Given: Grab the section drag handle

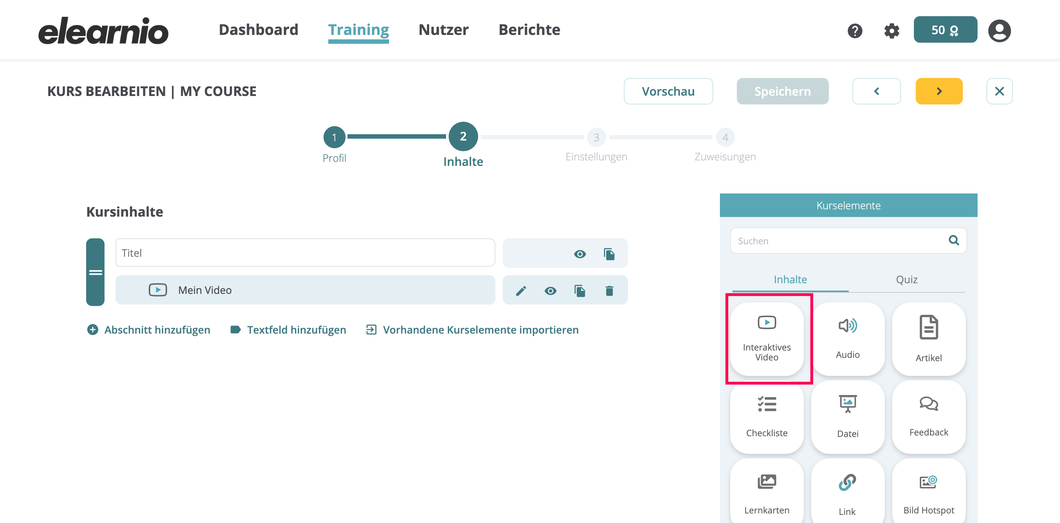Looking at the screenshot, I should (x=95, y=272).
